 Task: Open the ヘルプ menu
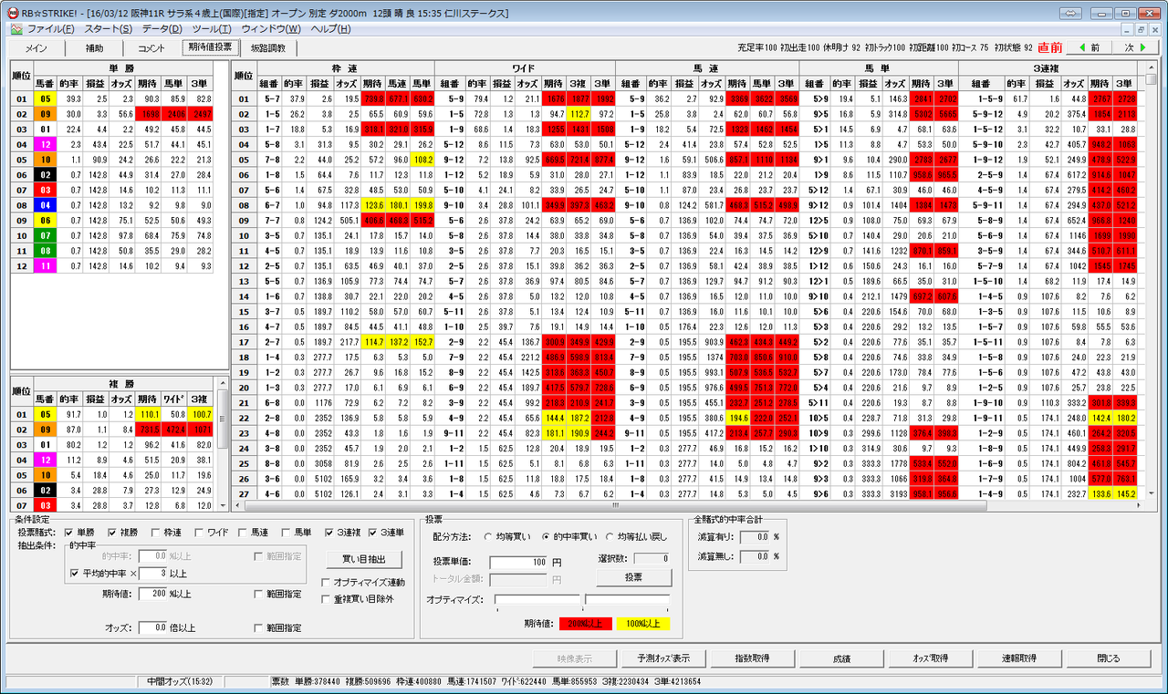coord(330,29)
